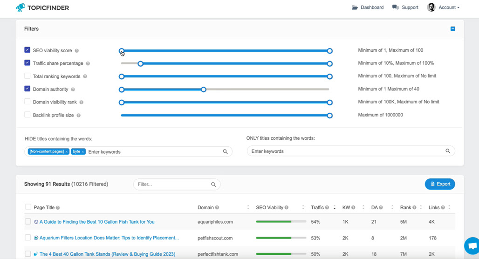This screenshot has width=479, height=259.
Task: Click favicon icon of 10 Gallon Fish Tank row
Action: click(36, 222)
